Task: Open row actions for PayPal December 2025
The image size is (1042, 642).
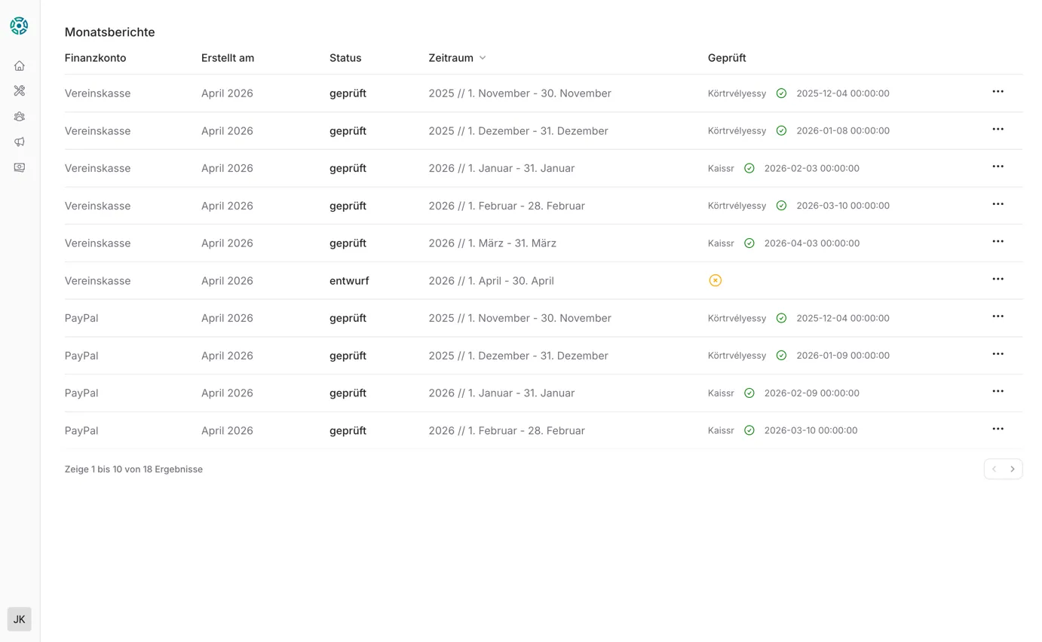Action: [998, 354]
